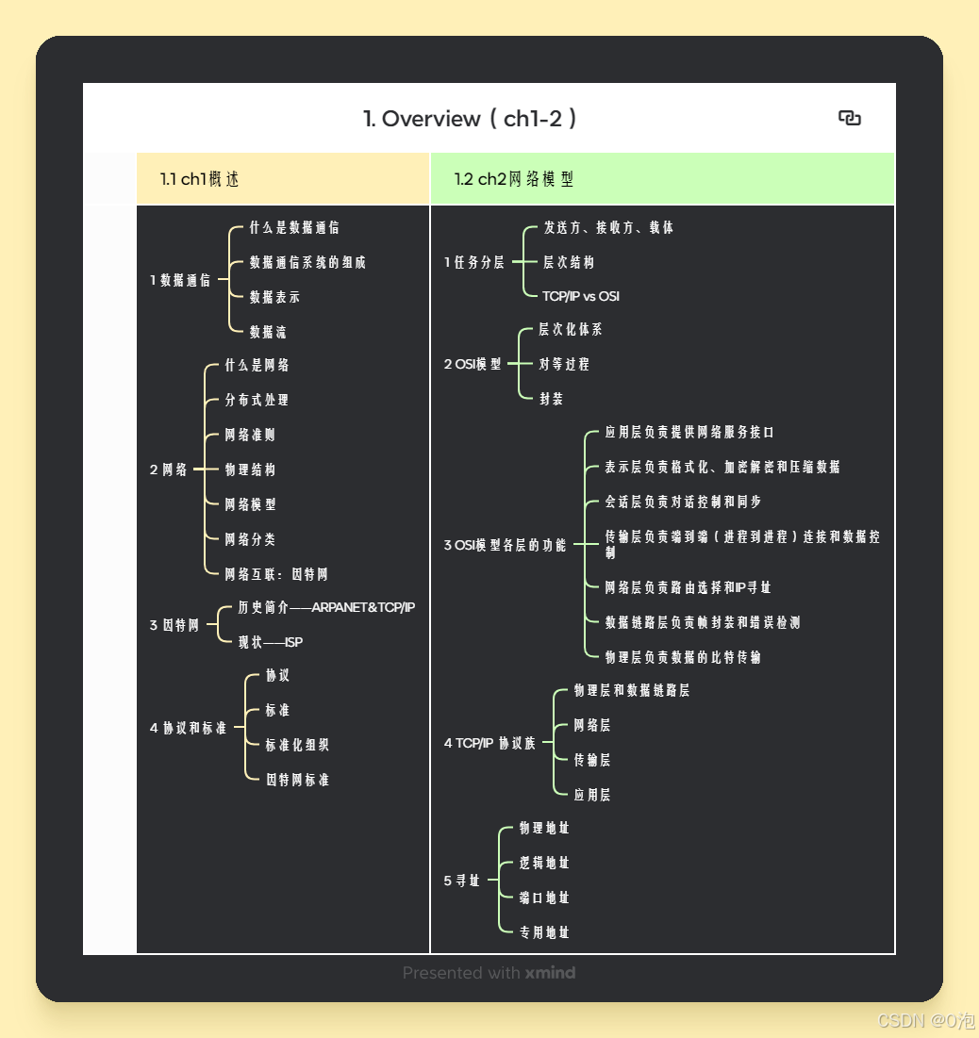Screen dimensions: 979x1038
Task: Click "网络模型" under the 2 网络 topic
Action: (x=250, y=504)
